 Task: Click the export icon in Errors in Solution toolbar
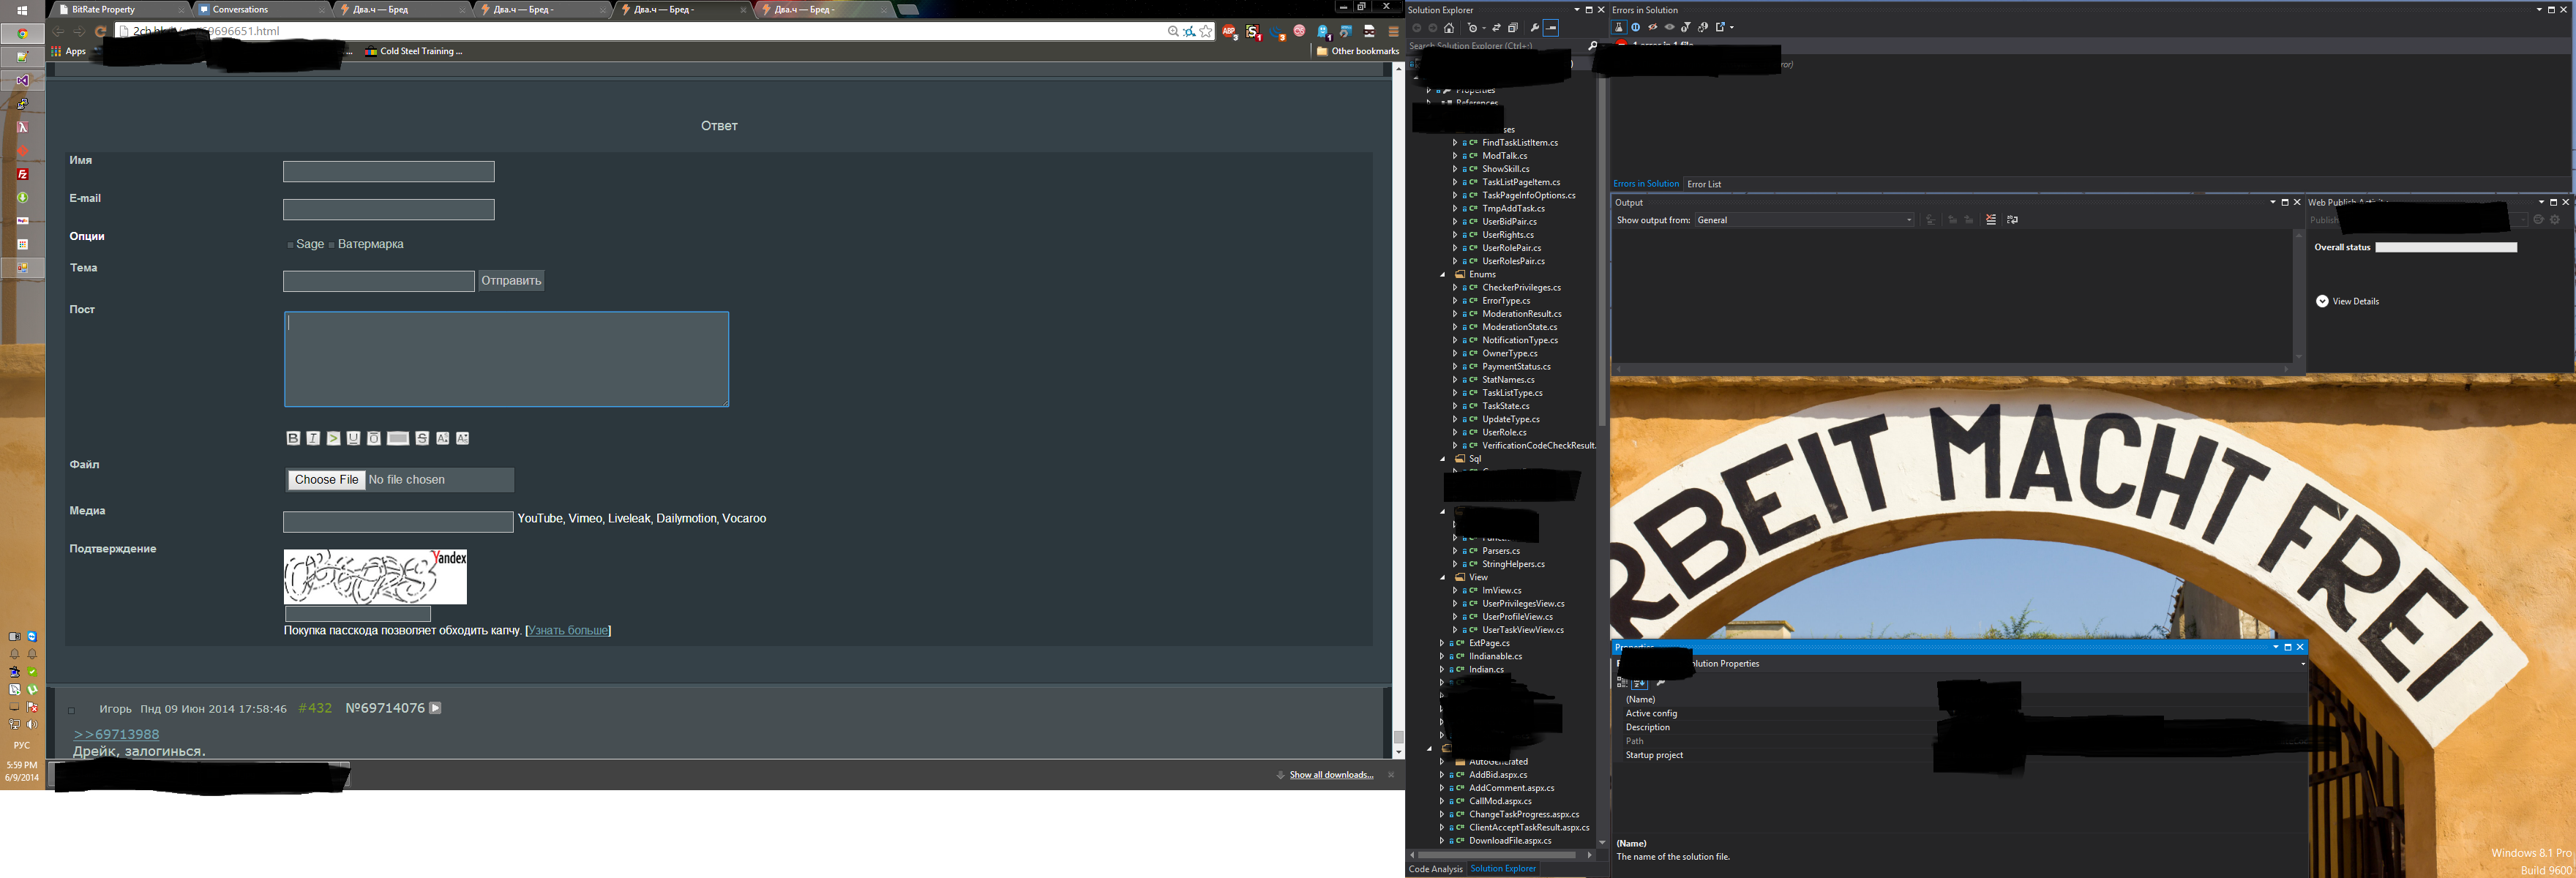1720,27
